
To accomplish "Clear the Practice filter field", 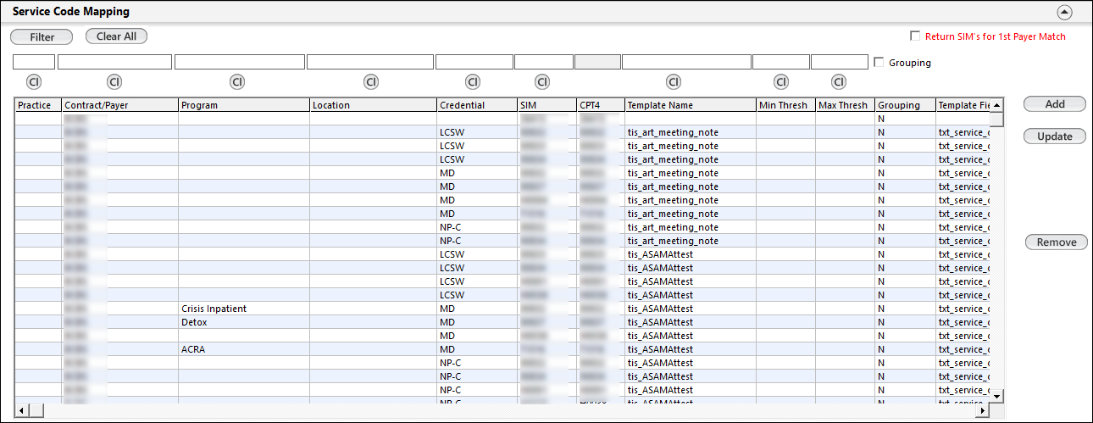I will pyautogui.click(x=34, y=82).
